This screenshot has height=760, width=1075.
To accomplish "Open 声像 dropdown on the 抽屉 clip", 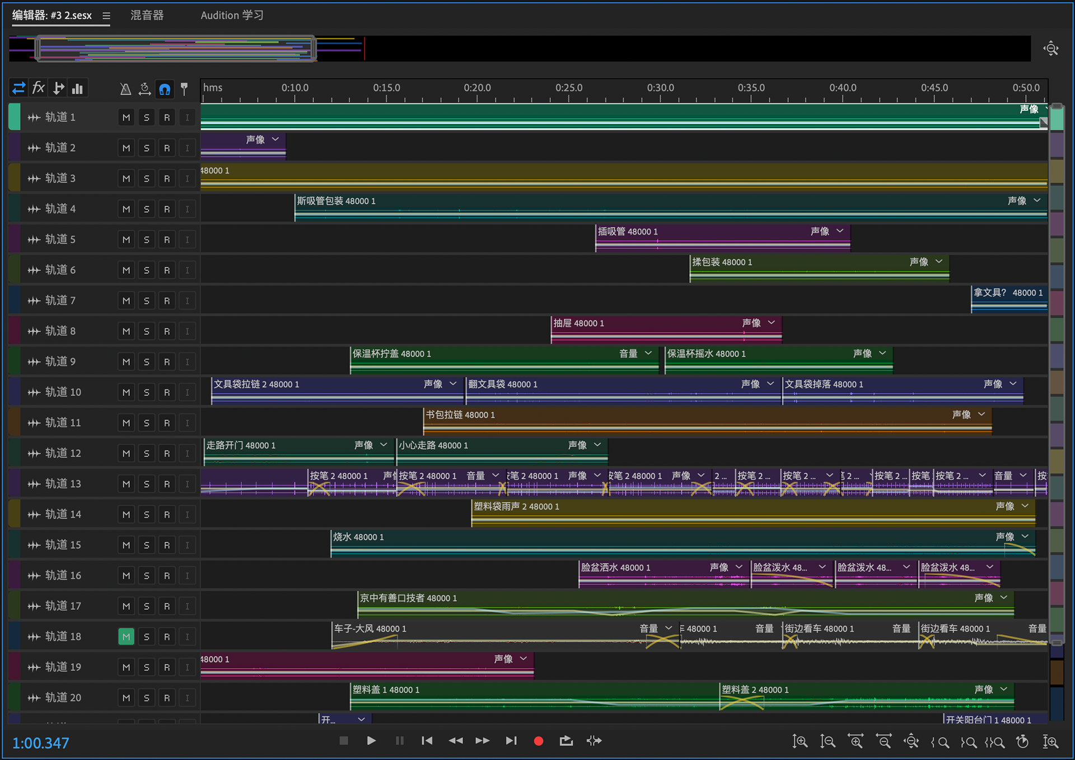I will (772, 323).
